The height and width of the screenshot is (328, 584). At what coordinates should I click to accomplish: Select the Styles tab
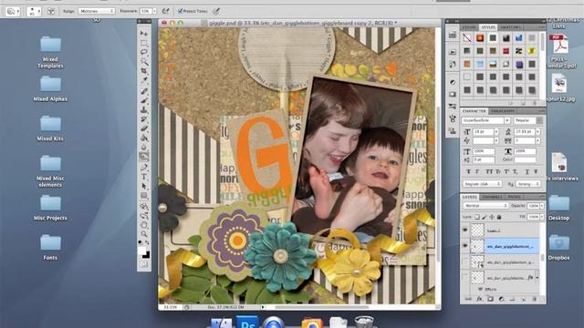pyautogui.click(x=488, y=27)
